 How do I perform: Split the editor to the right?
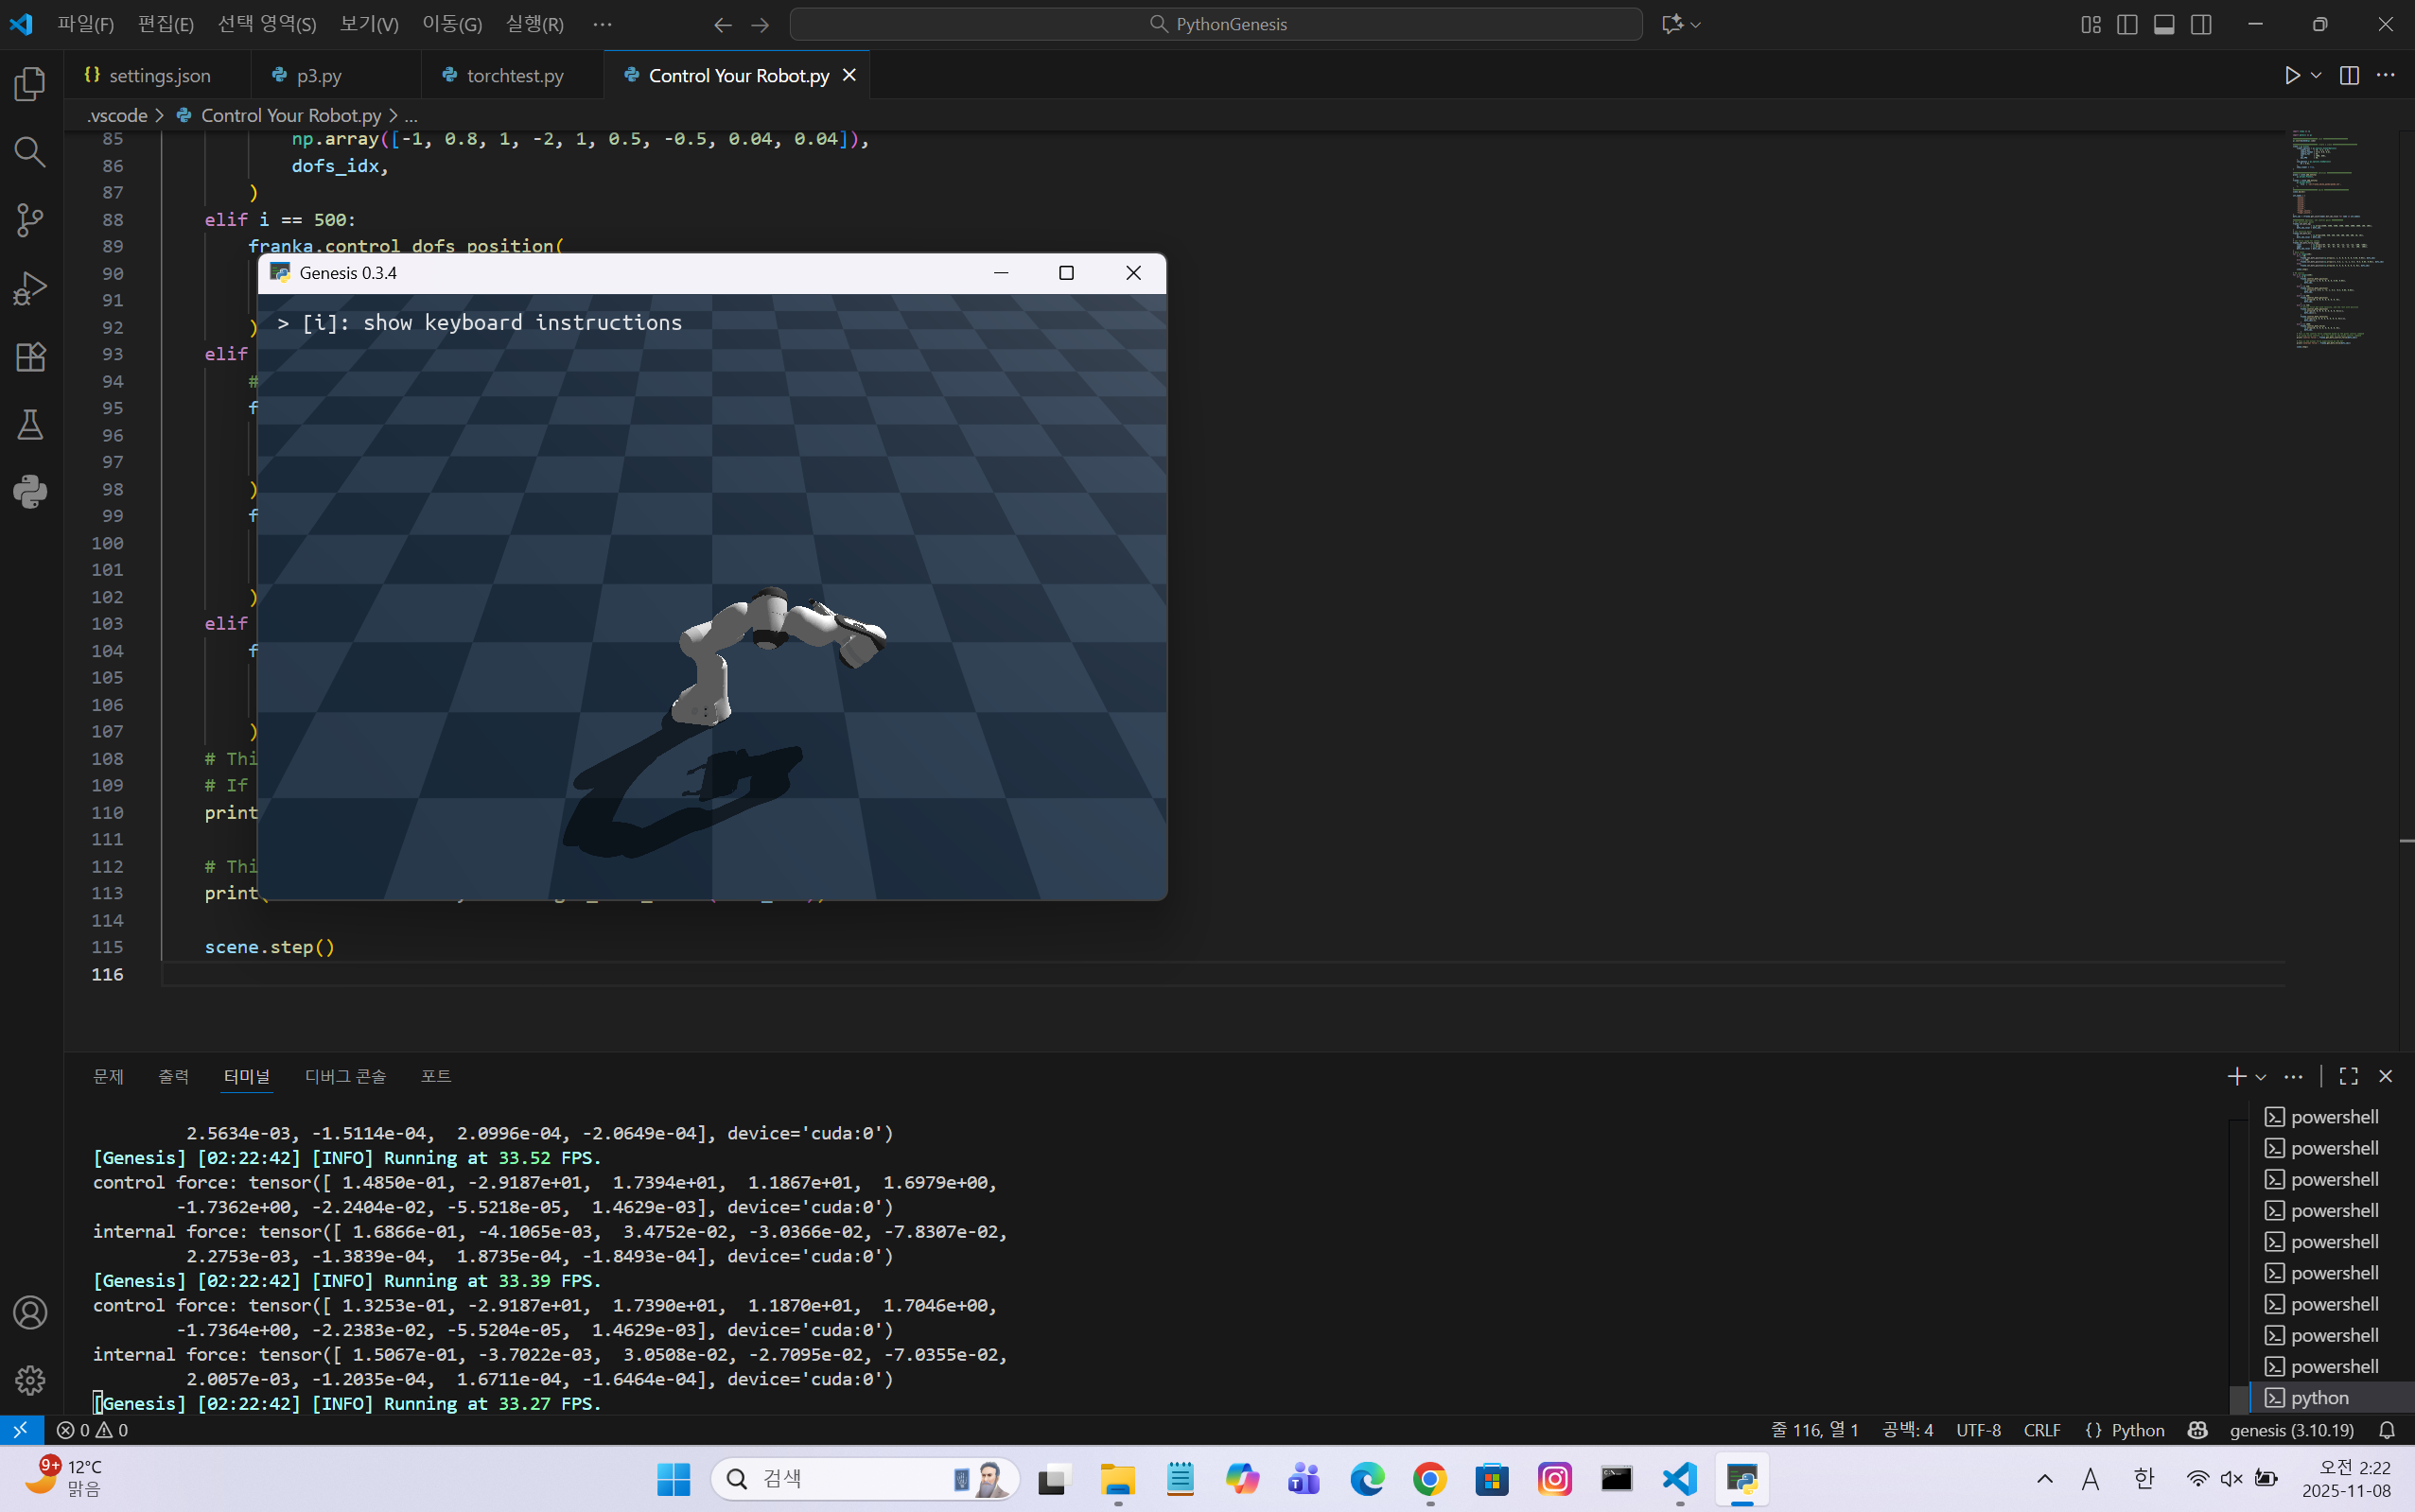(x=2349, y=76)
